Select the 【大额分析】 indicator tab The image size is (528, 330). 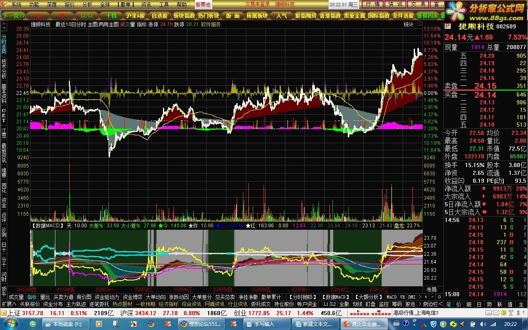368,297
